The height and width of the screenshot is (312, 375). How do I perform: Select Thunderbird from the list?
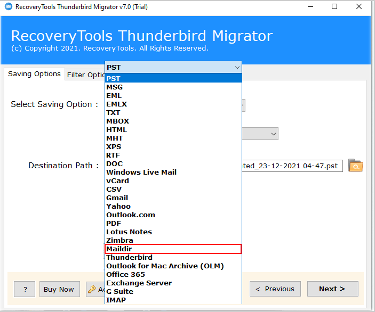173,257
